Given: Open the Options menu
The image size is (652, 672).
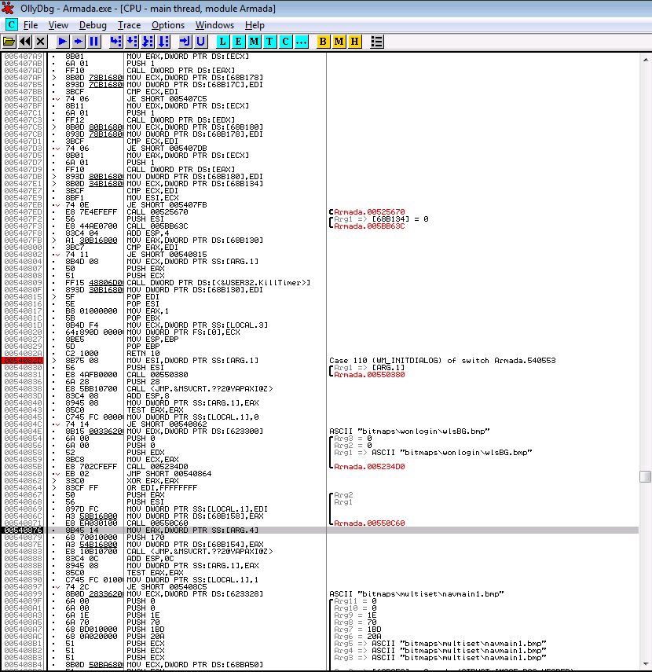Looking at the screenshot, I should pos(168,25).
